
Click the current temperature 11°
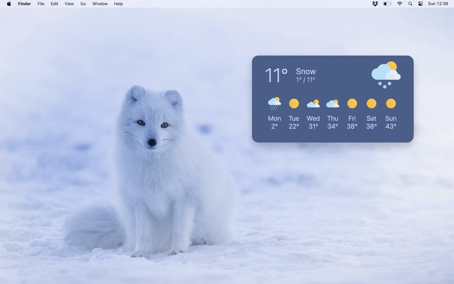(276, 75)
